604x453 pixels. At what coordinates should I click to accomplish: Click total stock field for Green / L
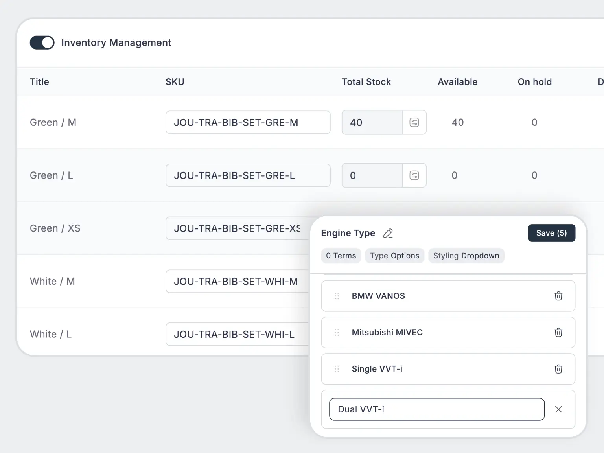tap(372, 175)
